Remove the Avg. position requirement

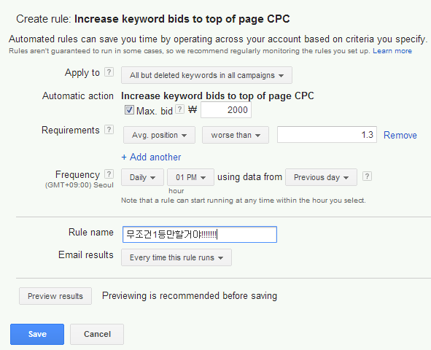pos(400,135)
